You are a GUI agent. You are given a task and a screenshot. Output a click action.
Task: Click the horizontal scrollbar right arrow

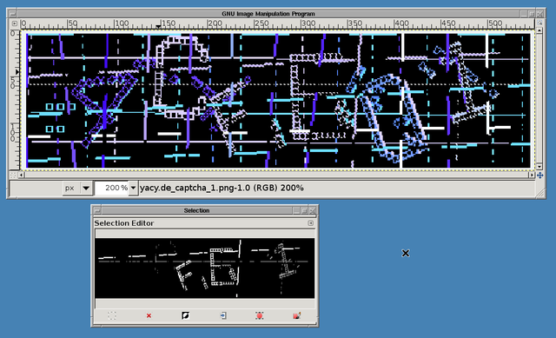pyautogui.click(x=532, y=176)
